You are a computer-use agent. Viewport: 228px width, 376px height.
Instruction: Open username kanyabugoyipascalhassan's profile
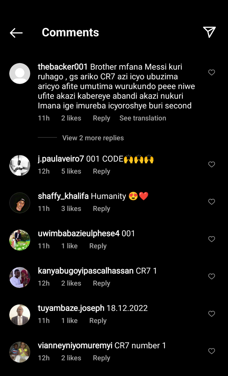[x=85, y=271]
